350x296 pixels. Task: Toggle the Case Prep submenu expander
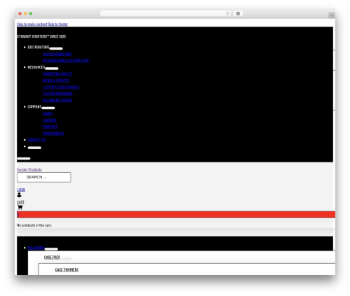pos(66,258)
